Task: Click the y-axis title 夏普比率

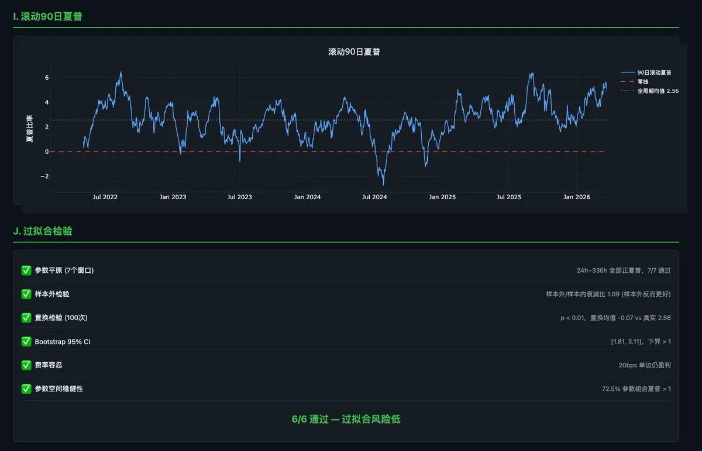Action: (x=29, y=129)
